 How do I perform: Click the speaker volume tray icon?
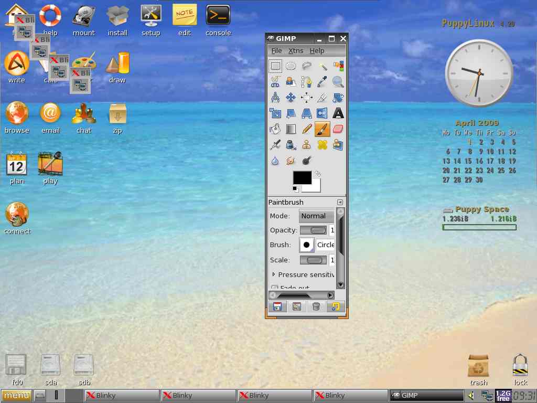[x=472, y=396]
